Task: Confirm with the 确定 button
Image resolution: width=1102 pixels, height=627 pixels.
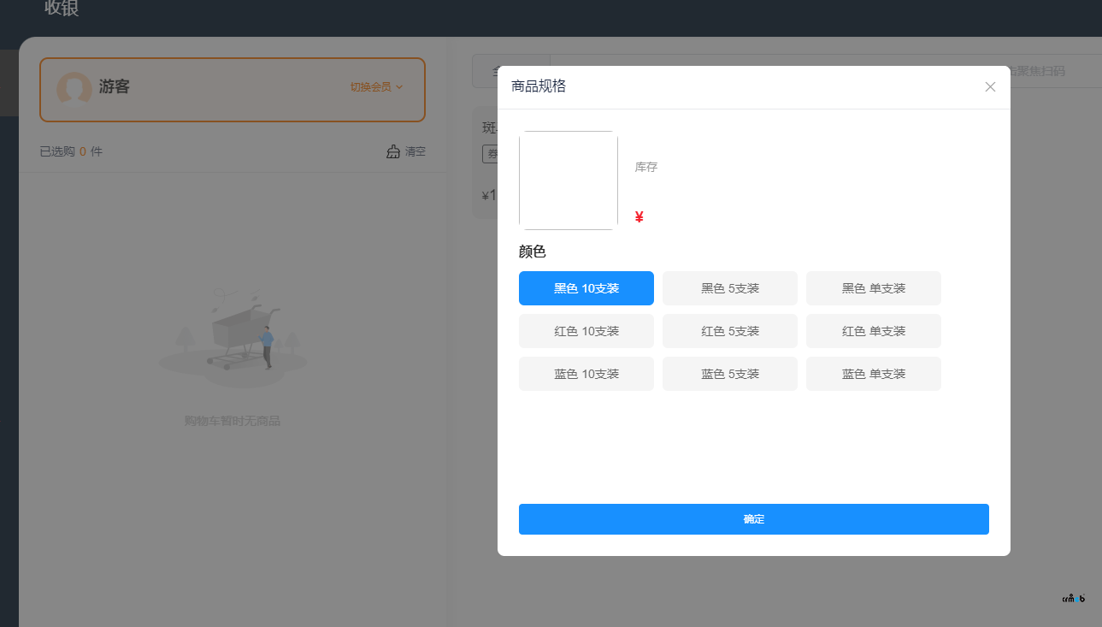Action: pyautogui.click(x=754, y=519)
